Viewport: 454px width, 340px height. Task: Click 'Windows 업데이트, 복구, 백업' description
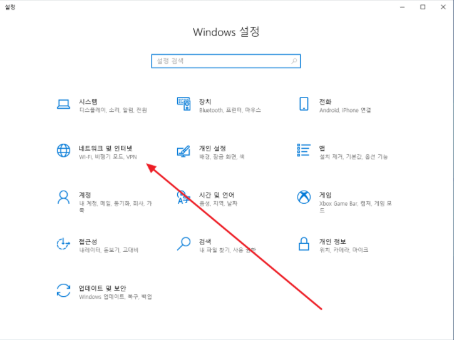click(x=115, y=297)
